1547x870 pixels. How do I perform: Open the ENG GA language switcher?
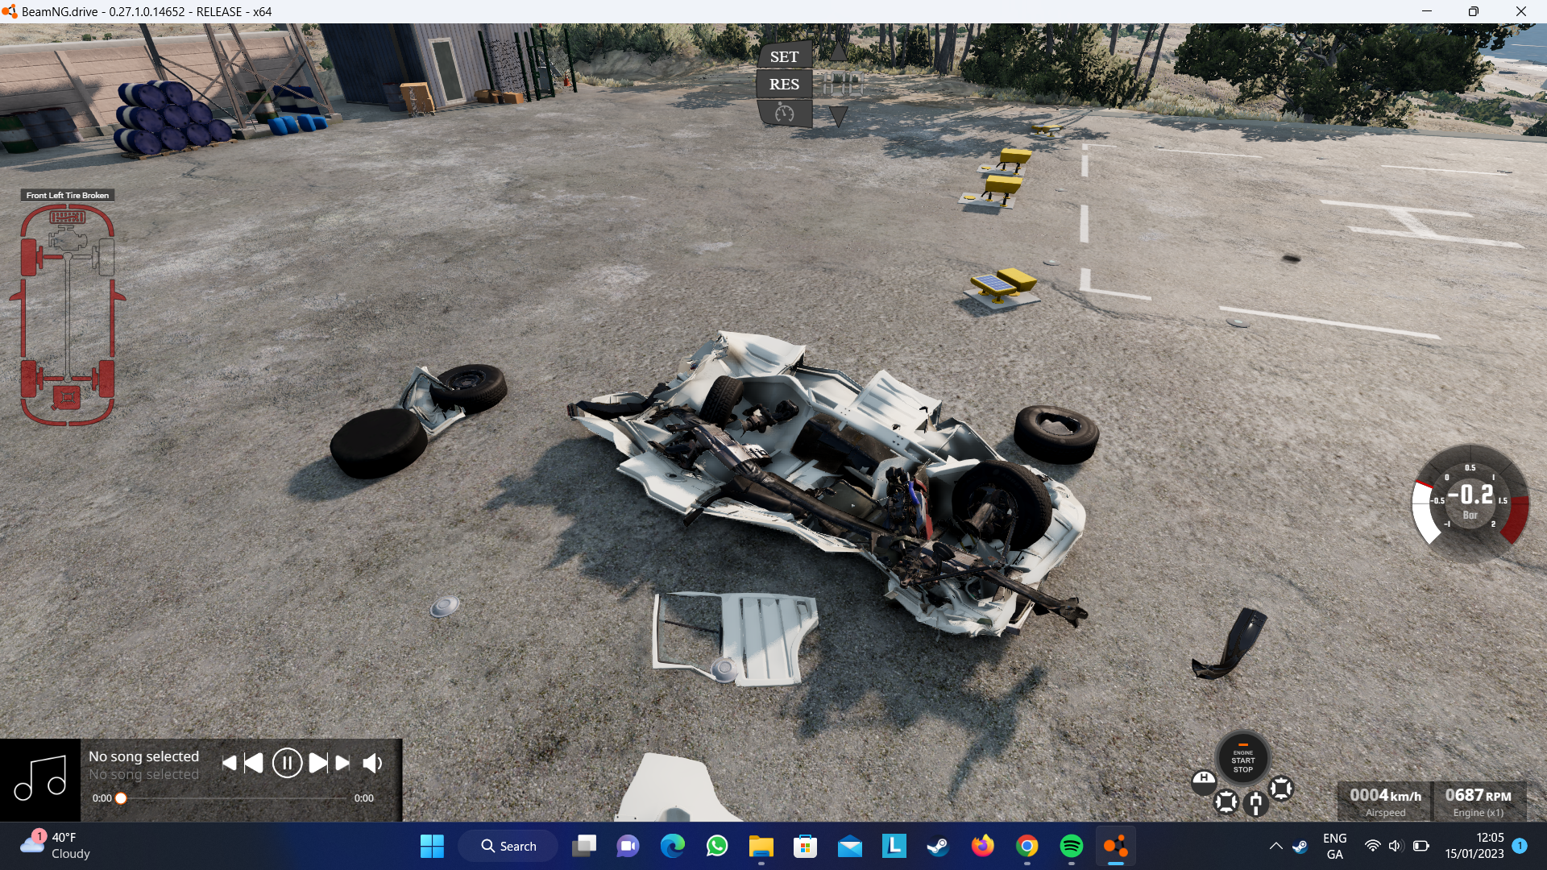click(x=1335, y=846)
